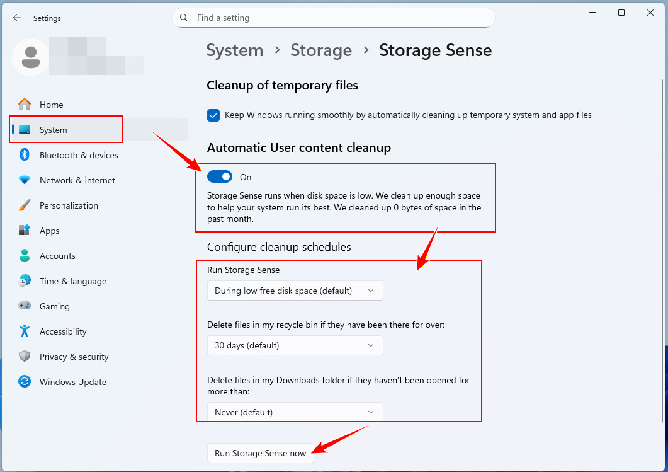668x472 pixels.
Task: Open Network & internet settings icon
Action: (25, 180)
